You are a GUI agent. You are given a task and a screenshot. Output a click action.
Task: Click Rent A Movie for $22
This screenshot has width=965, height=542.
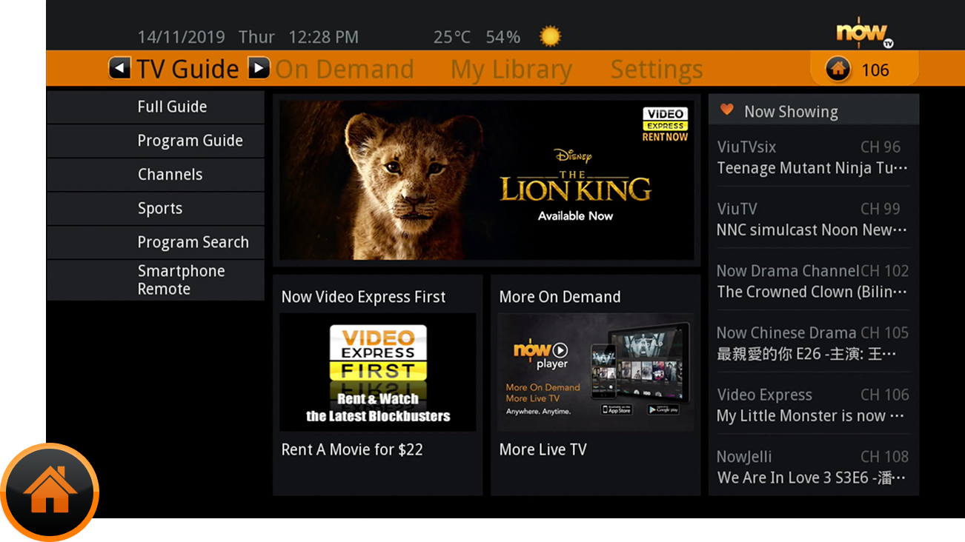(352, 449)
